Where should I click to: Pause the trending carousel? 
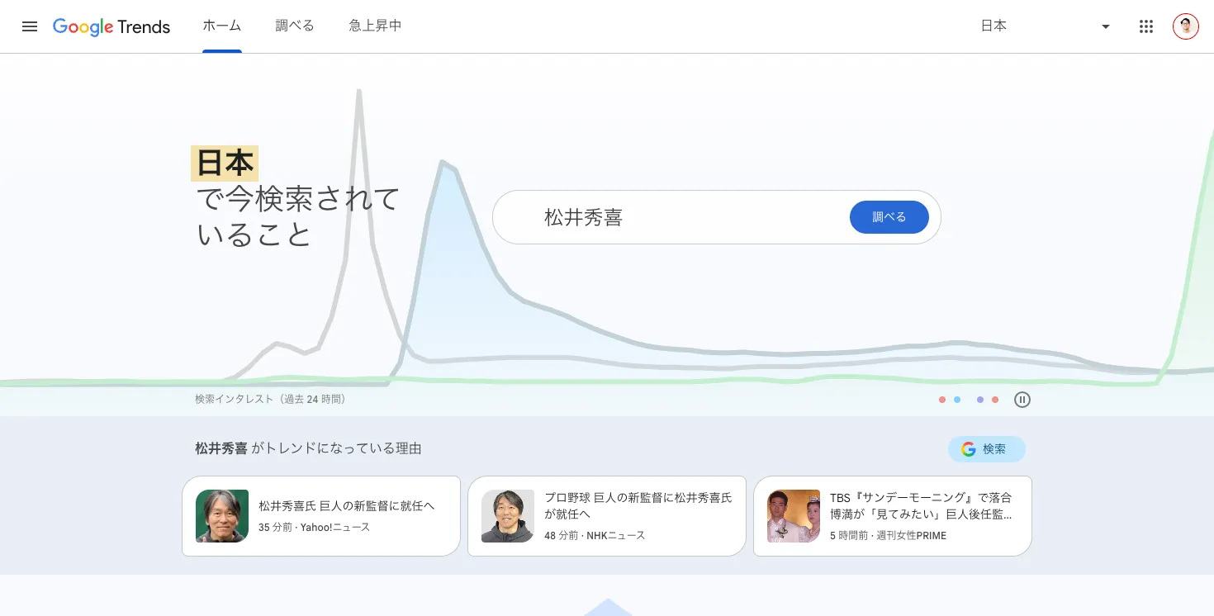coord(1022,400)
